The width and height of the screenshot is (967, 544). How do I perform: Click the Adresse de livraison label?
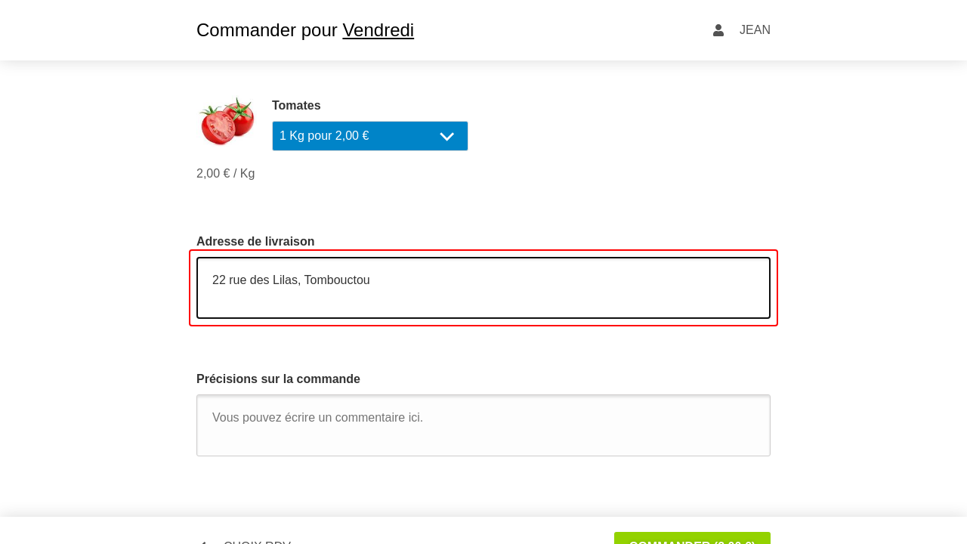click(255, 242)
